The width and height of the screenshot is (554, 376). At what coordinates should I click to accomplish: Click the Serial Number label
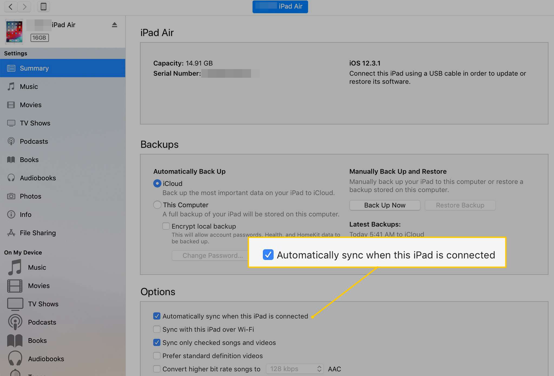pos(177,73)
